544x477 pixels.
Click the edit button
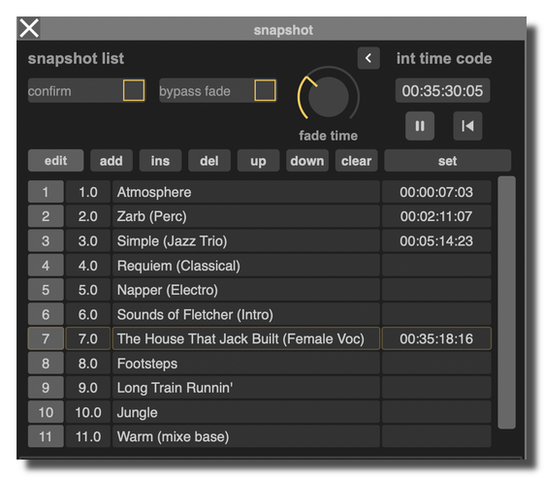tap(55, 161)
